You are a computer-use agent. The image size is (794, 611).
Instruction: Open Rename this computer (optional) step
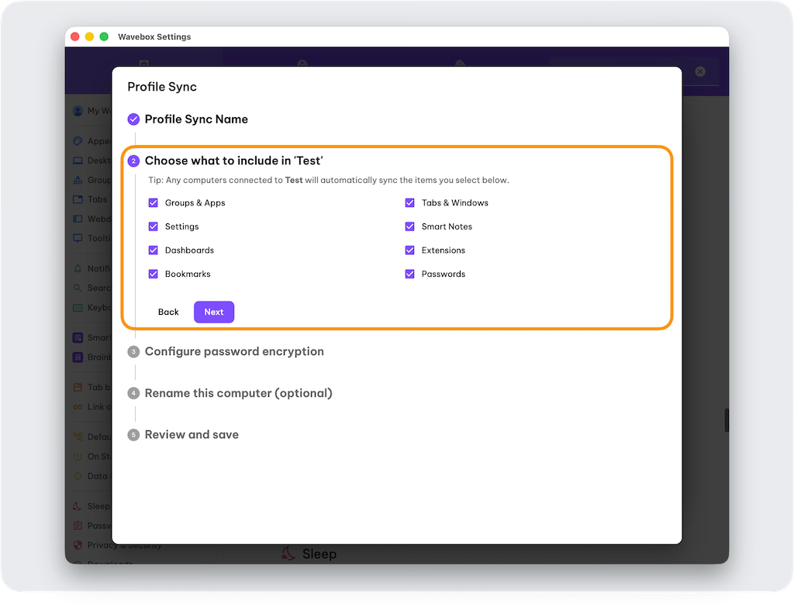pos(238,393)
